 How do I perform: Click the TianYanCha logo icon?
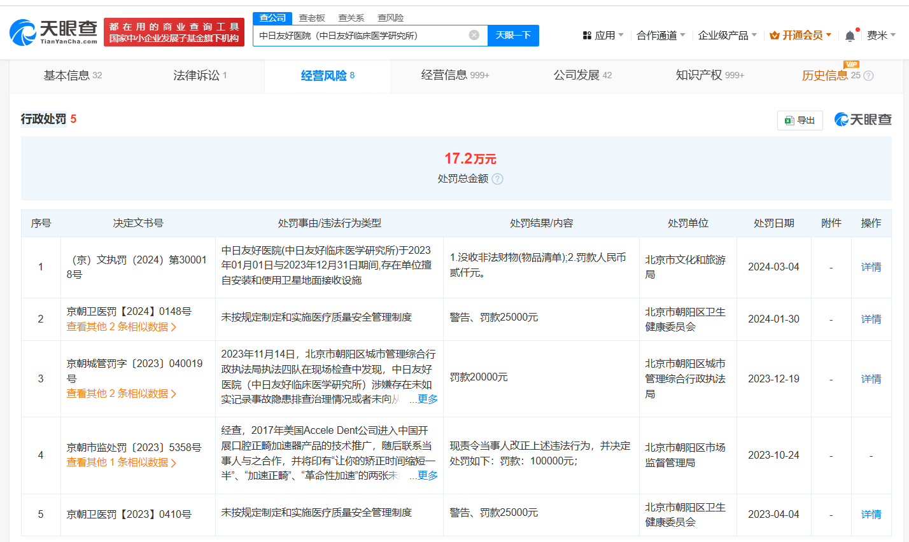23,32
